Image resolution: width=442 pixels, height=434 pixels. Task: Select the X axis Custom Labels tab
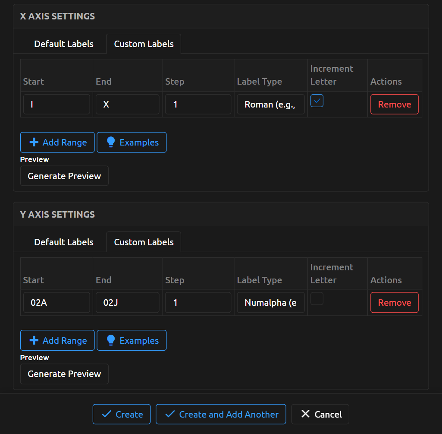(144, 44)
